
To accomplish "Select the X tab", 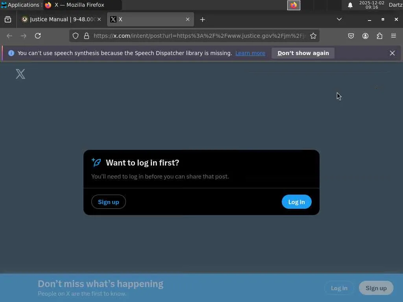I will pyautogui.click(x=150, y=19).
